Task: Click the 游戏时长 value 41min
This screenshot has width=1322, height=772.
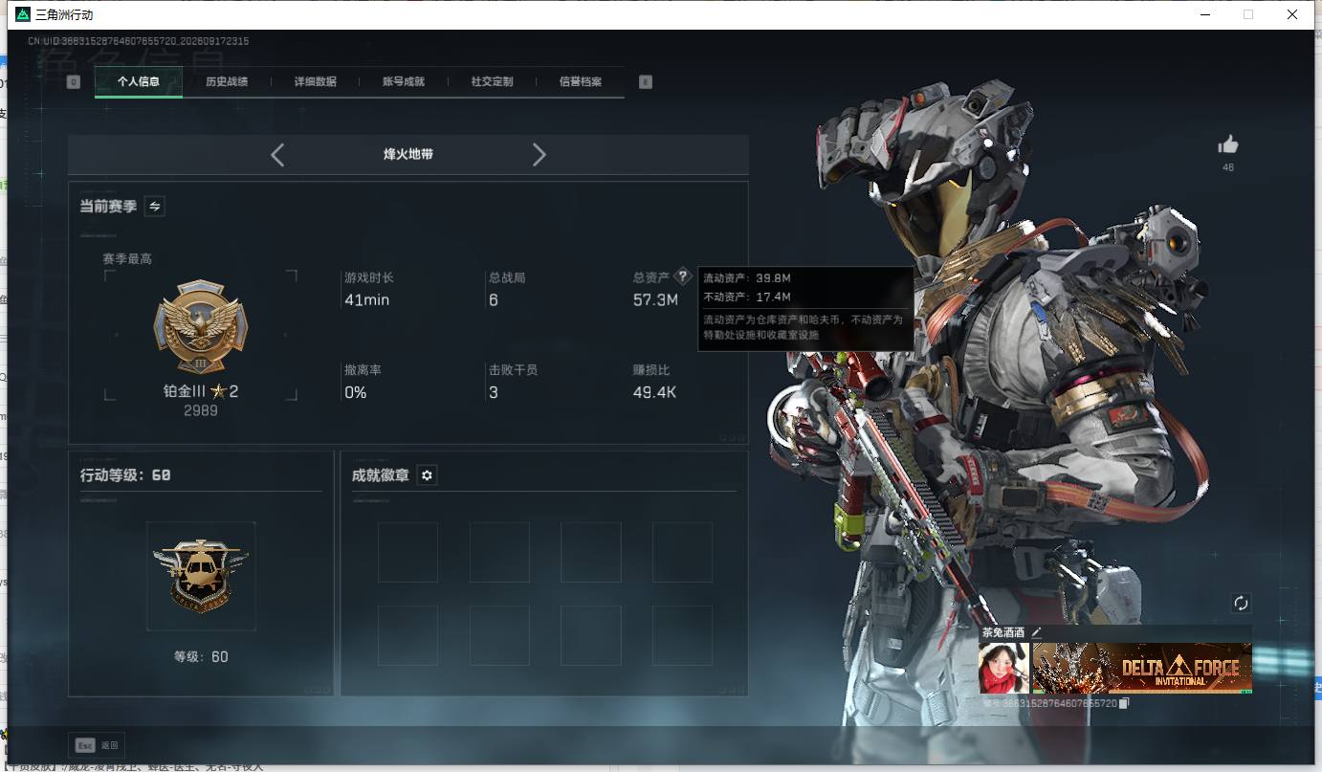Action: tap(367, 300)
